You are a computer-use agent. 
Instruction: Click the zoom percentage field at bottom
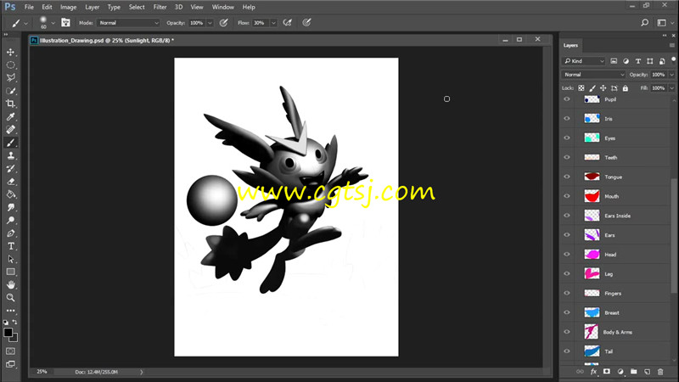42,372
